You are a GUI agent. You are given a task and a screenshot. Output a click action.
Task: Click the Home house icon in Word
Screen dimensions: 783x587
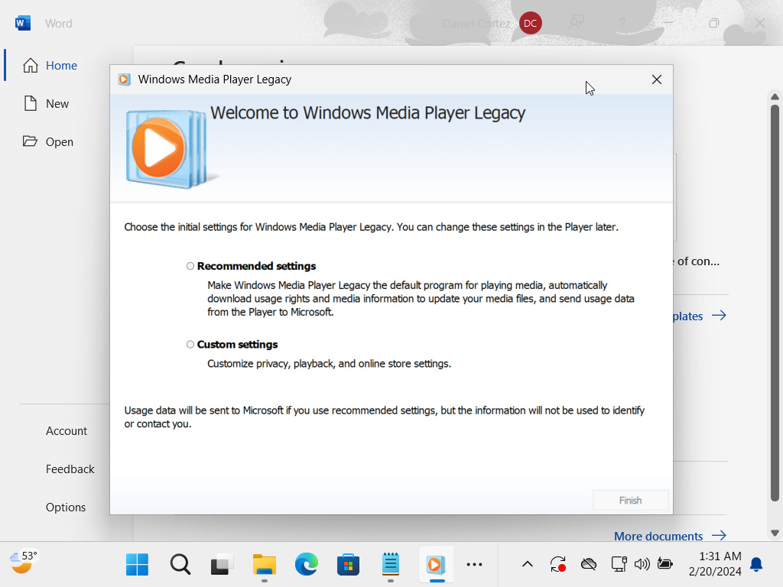click(x=31, y=66)
